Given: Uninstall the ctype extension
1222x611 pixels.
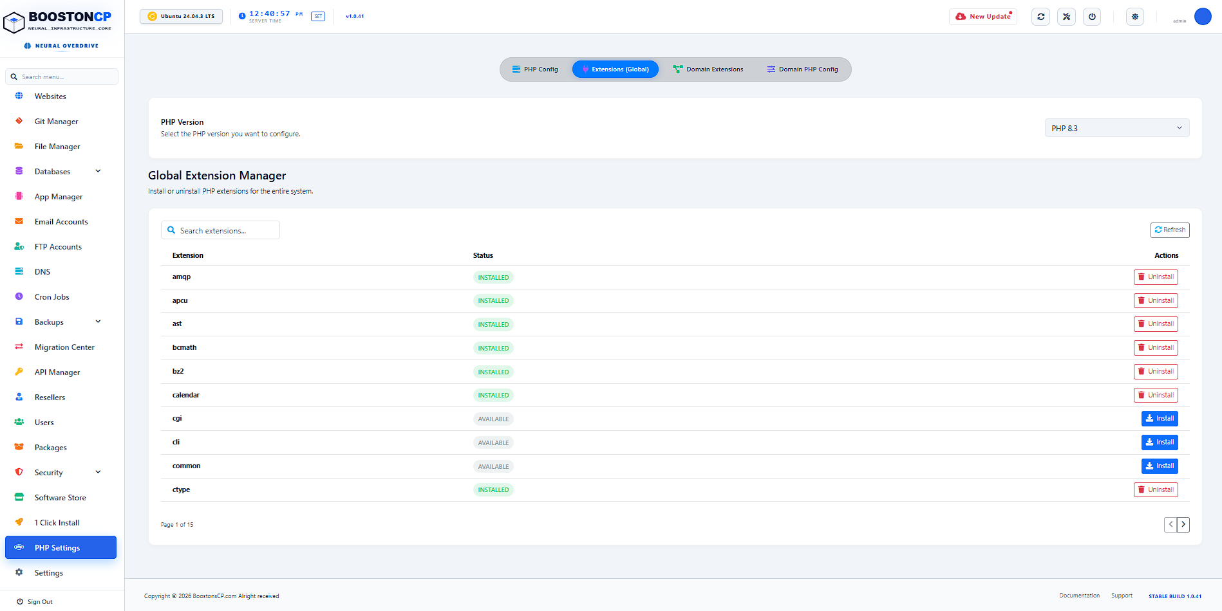Looking at the screenshot, I should 1156,490.
